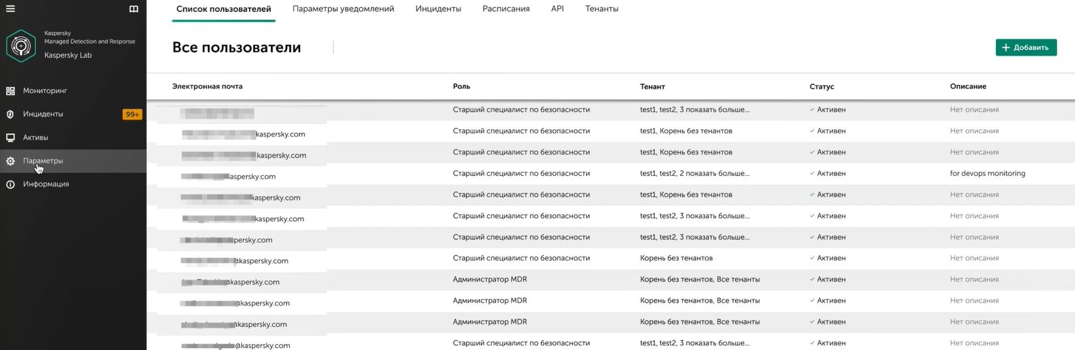Image resolution: width=1075 pixels, height=350 pixels.
Task: Open the Тенанты tab
Action: [x=601, y=9]
